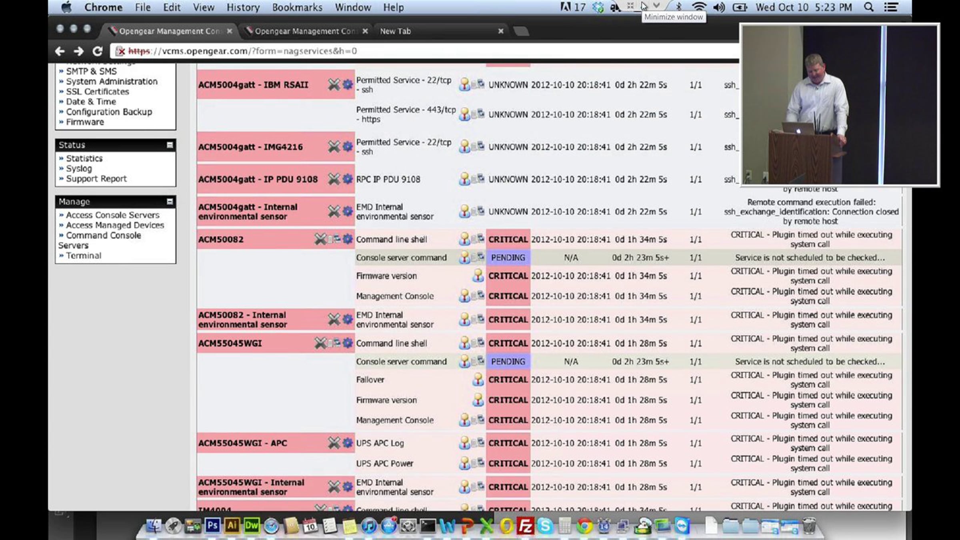
Task: Click the gear icon in ACM50082 row
Action: [x=348, y=239]
